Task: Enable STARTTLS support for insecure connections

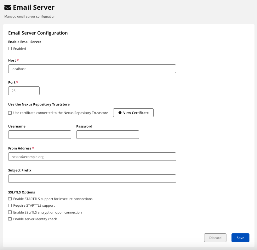Action: coord(10,199)
